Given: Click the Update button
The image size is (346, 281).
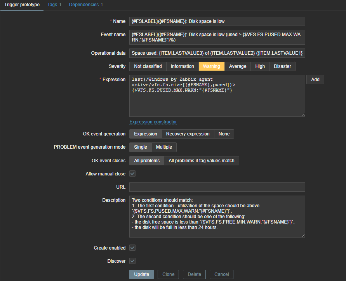Looking at the screenshot, I should tap(141, 274).
